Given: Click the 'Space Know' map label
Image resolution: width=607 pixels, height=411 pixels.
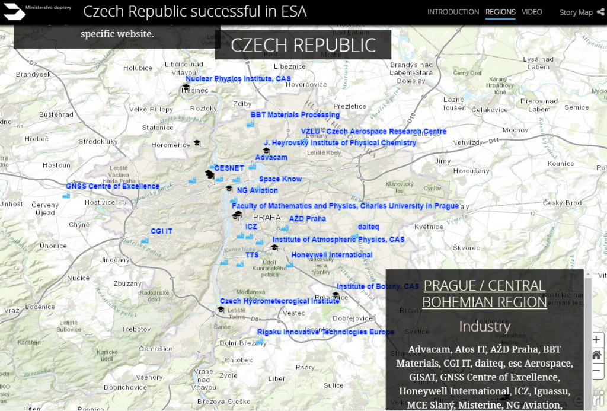Looking at the screenshot, I should (x=280, y=179).
